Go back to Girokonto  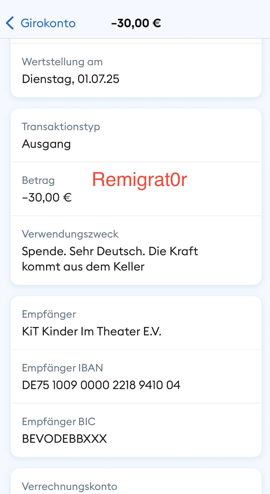point(48,23)
